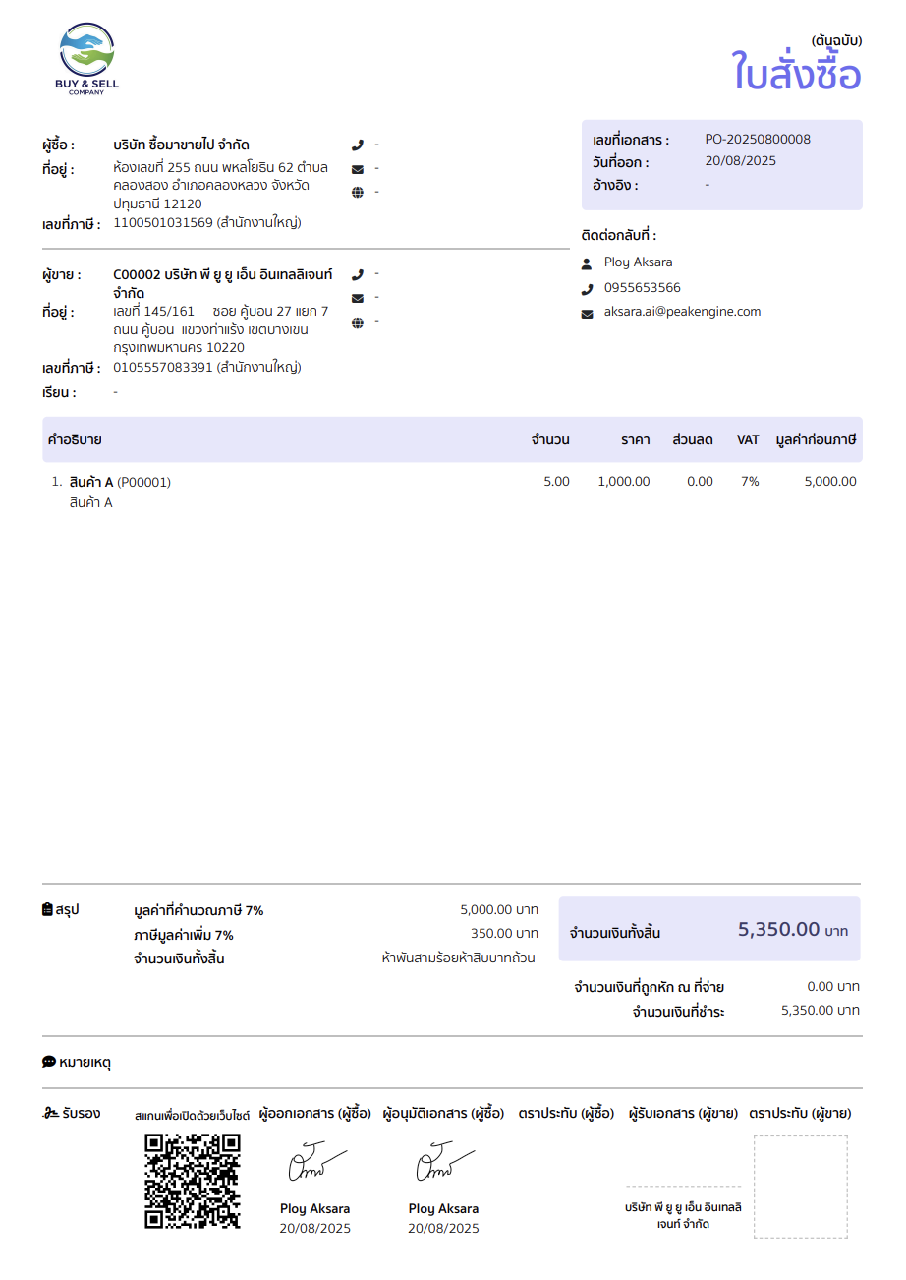Click seller tax ID 0105557083391
906x1280 pixels.
163,368
